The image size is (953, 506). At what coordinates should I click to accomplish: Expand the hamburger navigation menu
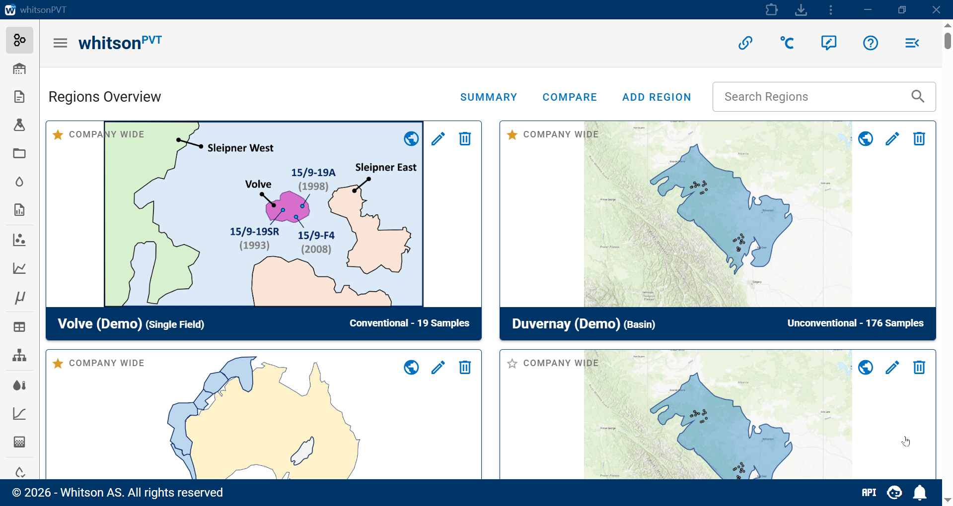click(60, 43)
